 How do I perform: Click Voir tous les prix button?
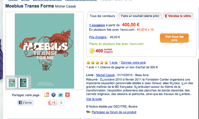[174, 38]
